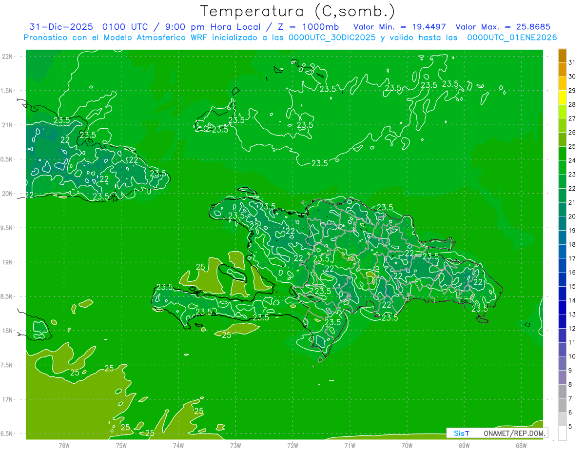Click the "SisT" label in the footer box

point(461,433)
